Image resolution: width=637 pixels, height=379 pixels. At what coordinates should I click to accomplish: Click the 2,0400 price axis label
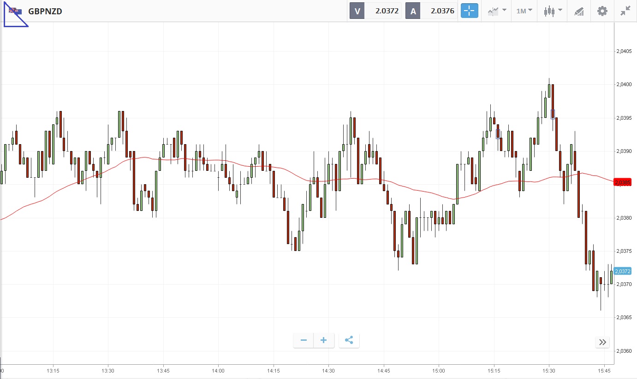coord(624,85)
